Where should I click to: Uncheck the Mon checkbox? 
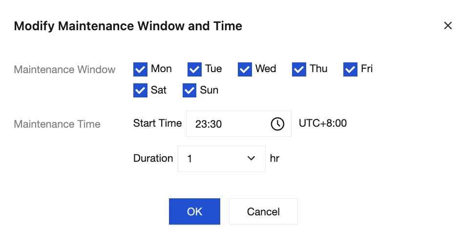click(x=140, y=69)
